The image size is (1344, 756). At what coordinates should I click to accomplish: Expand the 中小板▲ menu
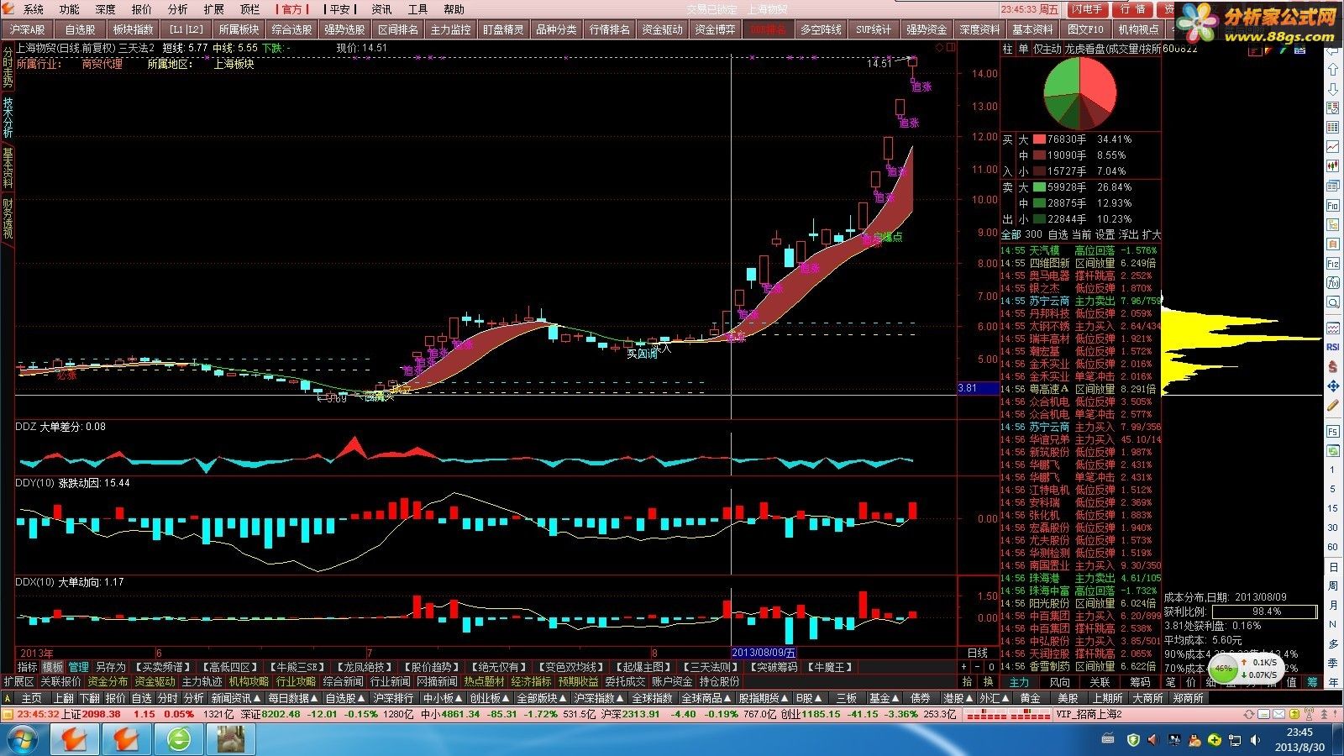coord(443,698)
